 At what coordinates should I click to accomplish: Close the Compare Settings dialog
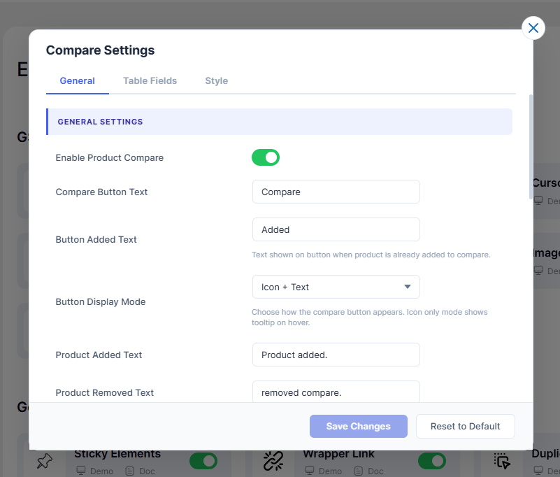pos(533,28)
